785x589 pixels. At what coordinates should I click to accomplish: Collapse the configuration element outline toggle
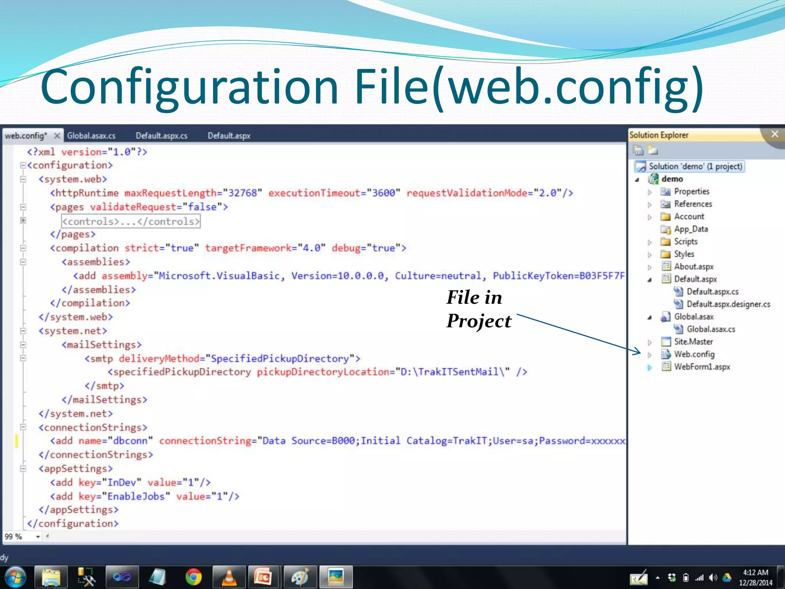(x=23, y=166)
